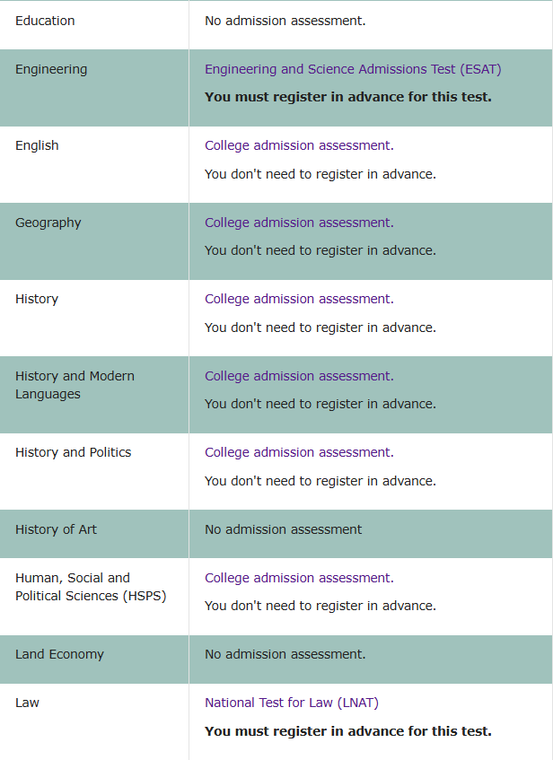Click Education's 'No admission assessment' text
553x760 pixels.
(285, 21)
